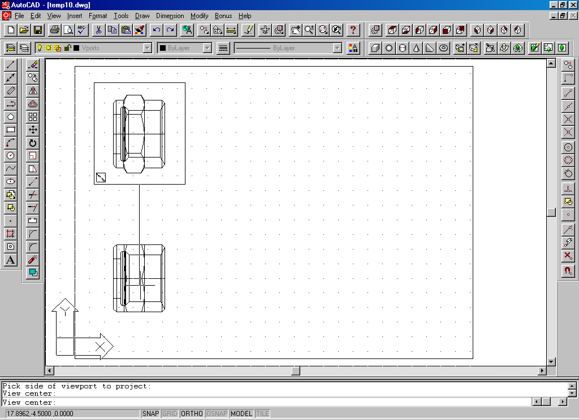The height and width of the screenshot is (420, 579).
Task: Expand the Vports layer dropdown
Action: point(148,48)
